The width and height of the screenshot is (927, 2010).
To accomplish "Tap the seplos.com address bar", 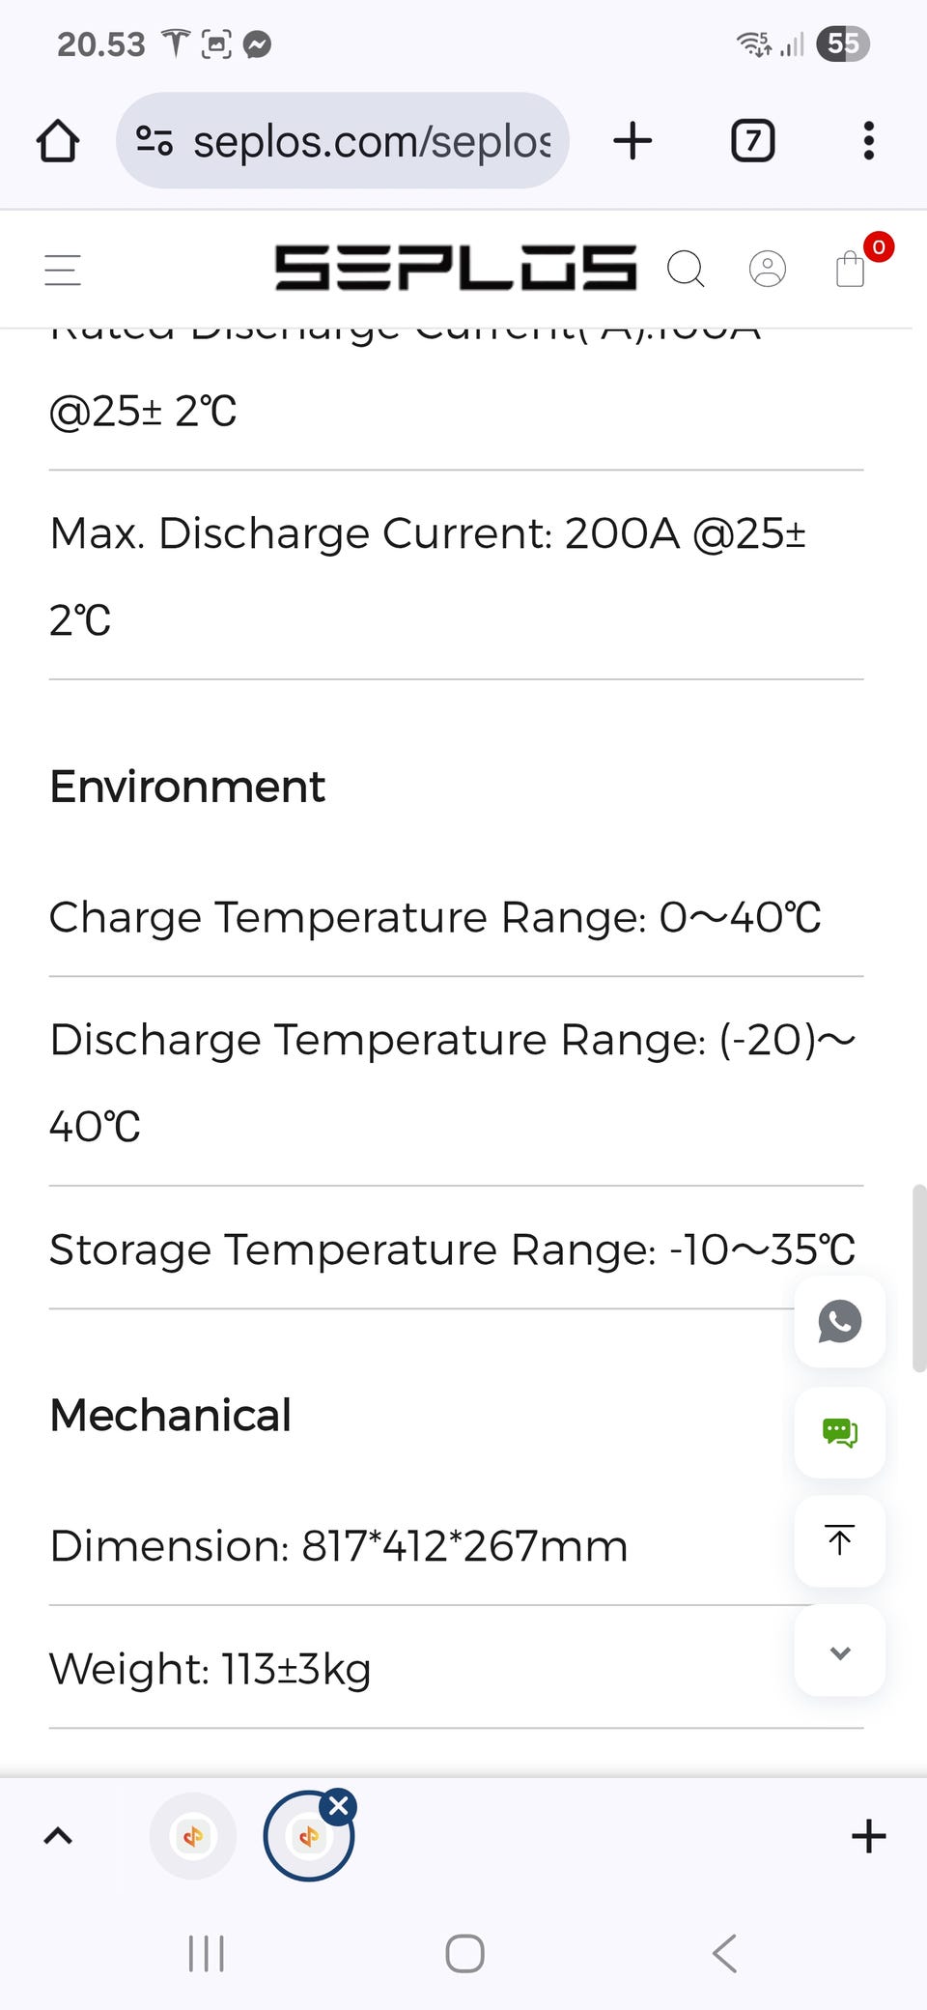I will 371,141.
